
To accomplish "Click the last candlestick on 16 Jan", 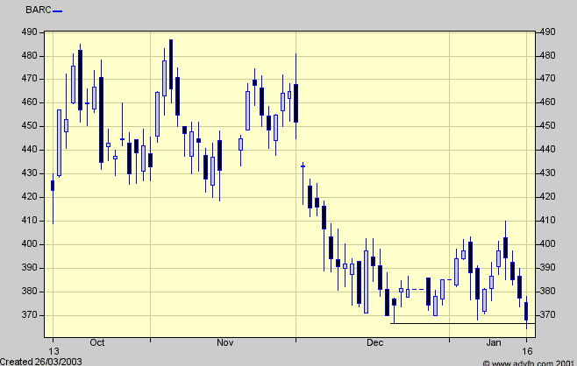I will point(526,313).
